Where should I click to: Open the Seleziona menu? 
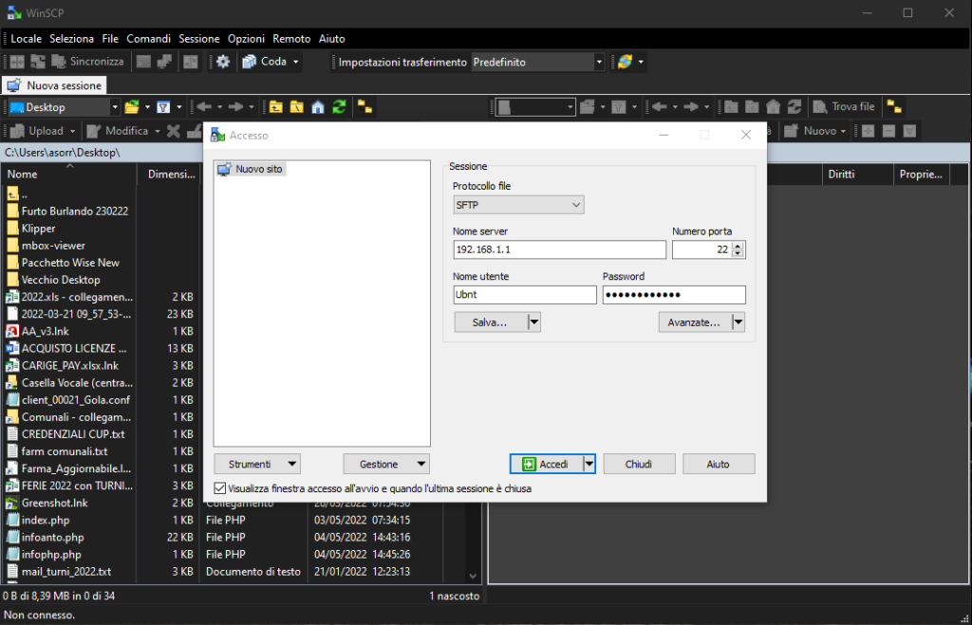point(72,38)
